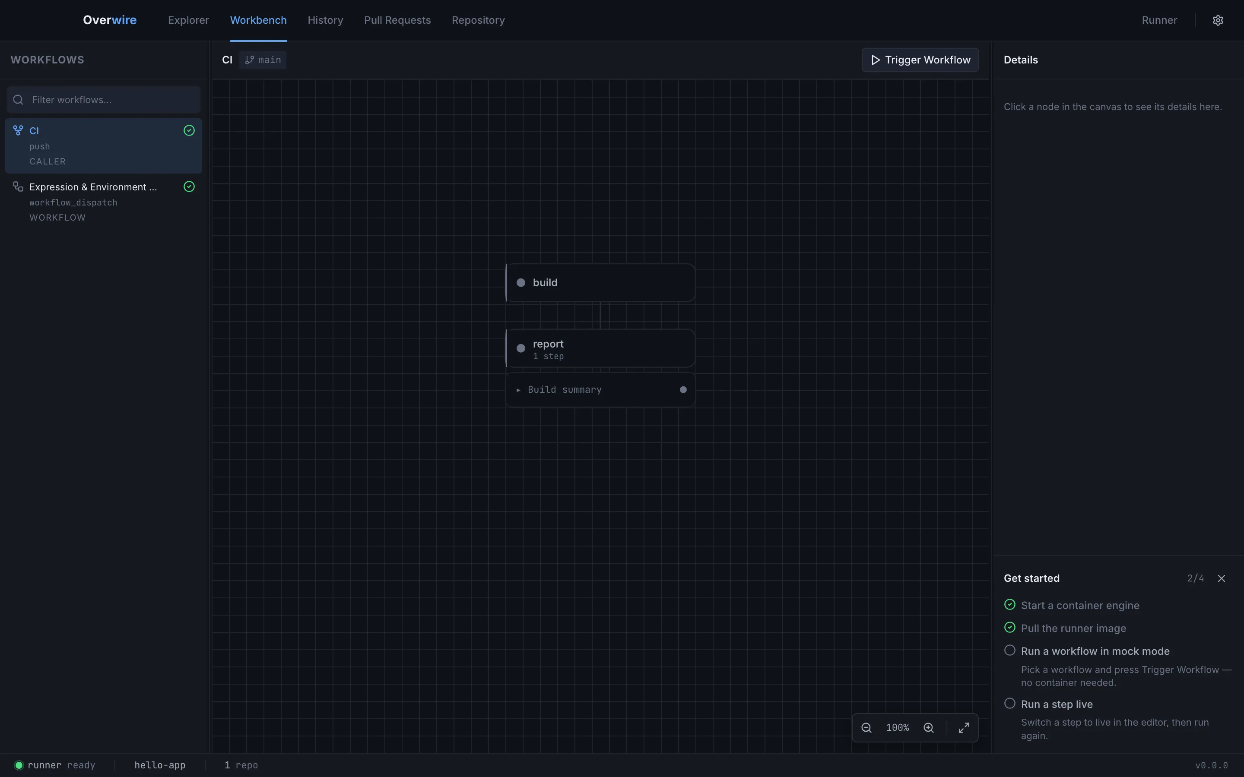Click the Run a workflow in mock mode label

pos(1095,651)
